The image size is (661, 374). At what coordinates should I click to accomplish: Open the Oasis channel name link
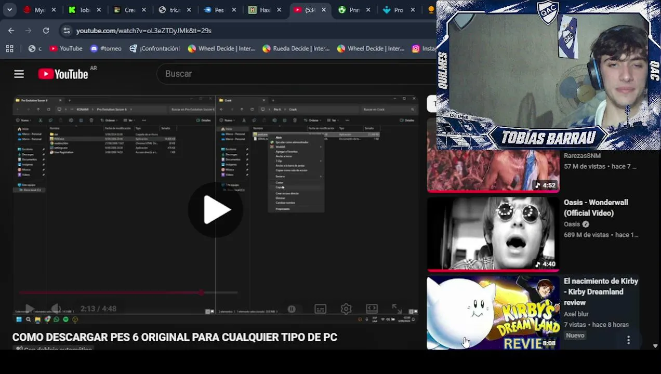[572, 224]
